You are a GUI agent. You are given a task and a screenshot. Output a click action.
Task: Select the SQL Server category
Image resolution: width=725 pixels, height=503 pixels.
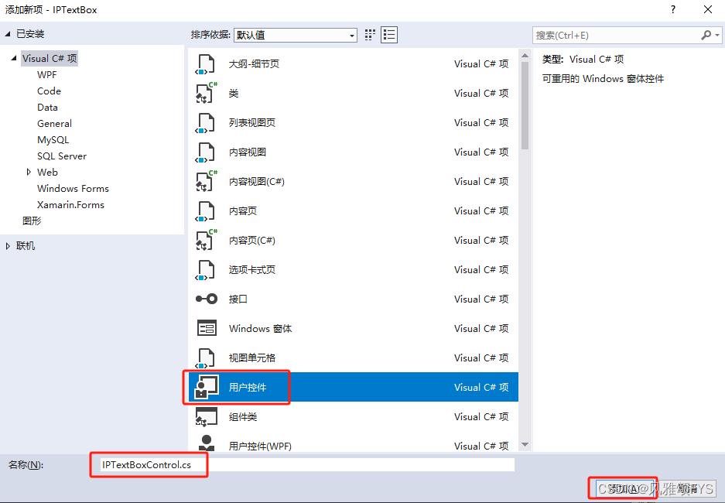click(62, 156)
